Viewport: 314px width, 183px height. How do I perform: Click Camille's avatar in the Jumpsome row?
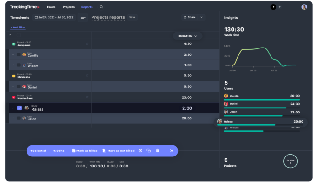point(24,54)
